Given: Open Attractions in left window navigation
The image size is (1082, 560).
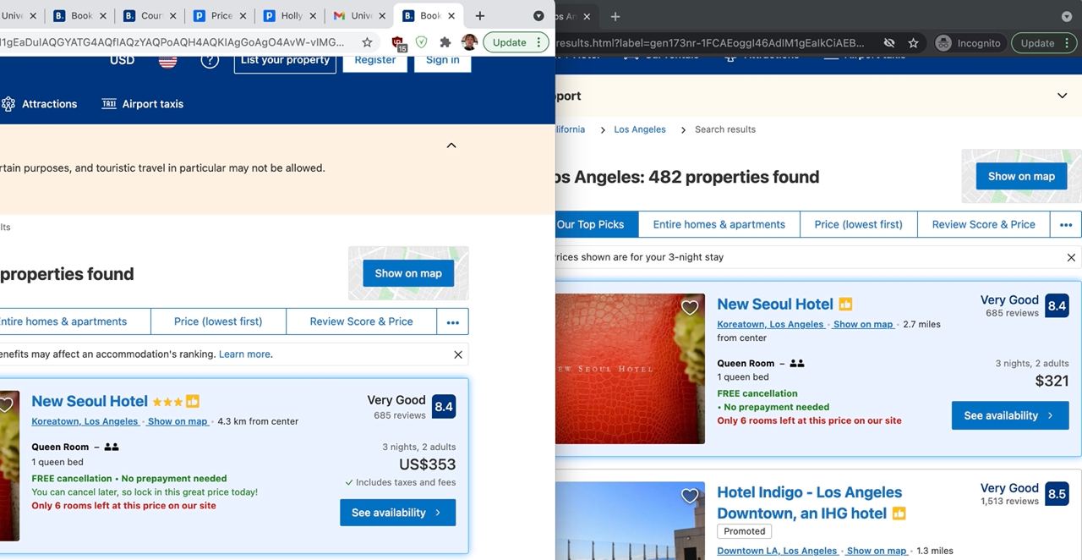Looking at the screenshot, I should (39, 104).
